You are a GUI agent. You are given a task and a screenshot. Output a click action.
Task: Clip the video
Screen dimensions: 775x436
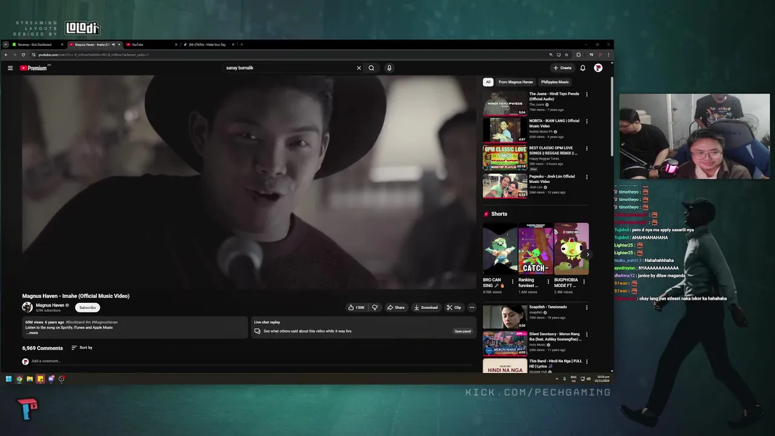[x=454, y=308]
